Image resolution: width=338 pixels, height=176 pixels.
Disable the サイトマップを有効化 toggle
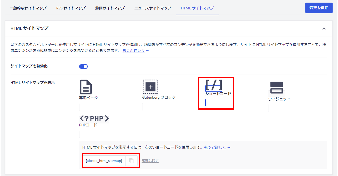coord(83,66)
